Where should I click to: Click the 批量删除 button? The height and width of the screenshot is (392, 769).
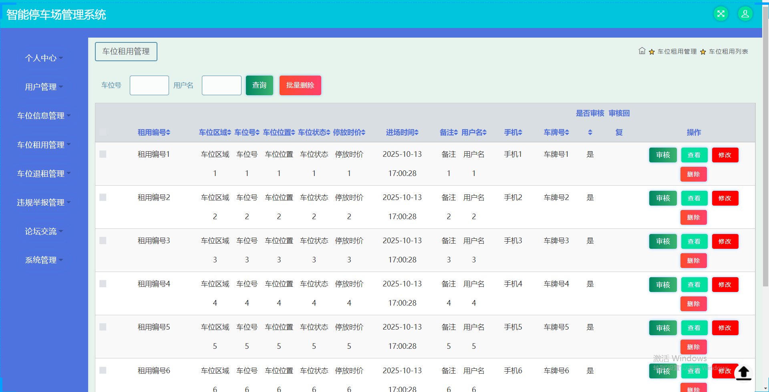300,85
